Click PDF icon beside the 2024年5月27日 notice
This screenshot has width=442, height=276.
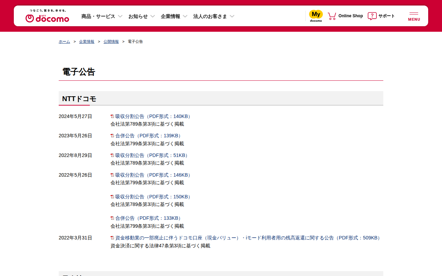pos(112,116)
